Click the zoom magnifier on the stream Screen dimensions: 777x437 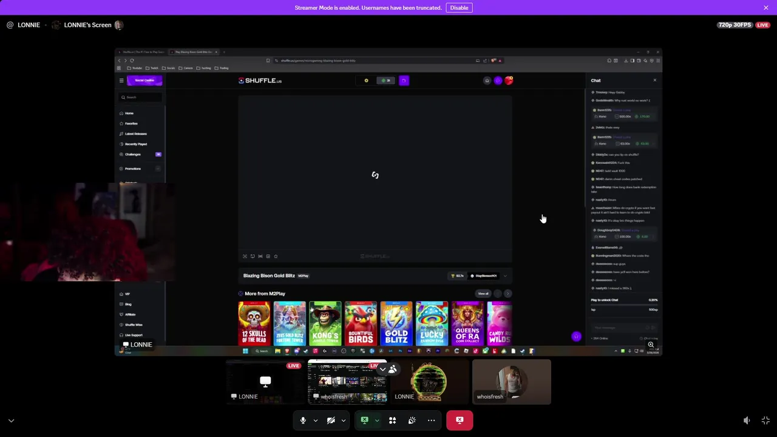pos(651,345)
